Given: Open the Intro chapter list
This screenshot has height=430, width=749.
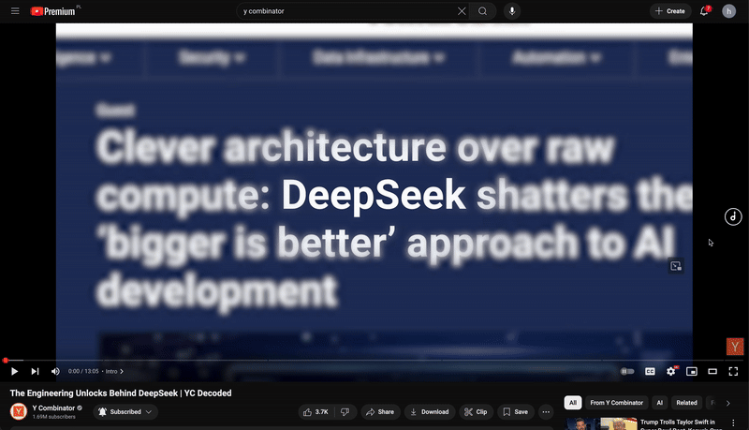Looking at the screenshot, I should point(114,371).
